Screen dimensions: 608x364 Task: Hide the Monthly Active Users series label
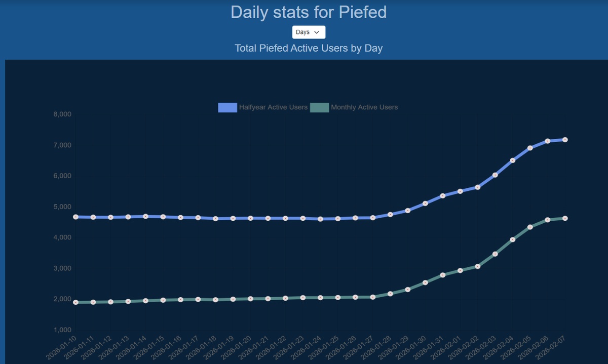[x=364, y=107]
